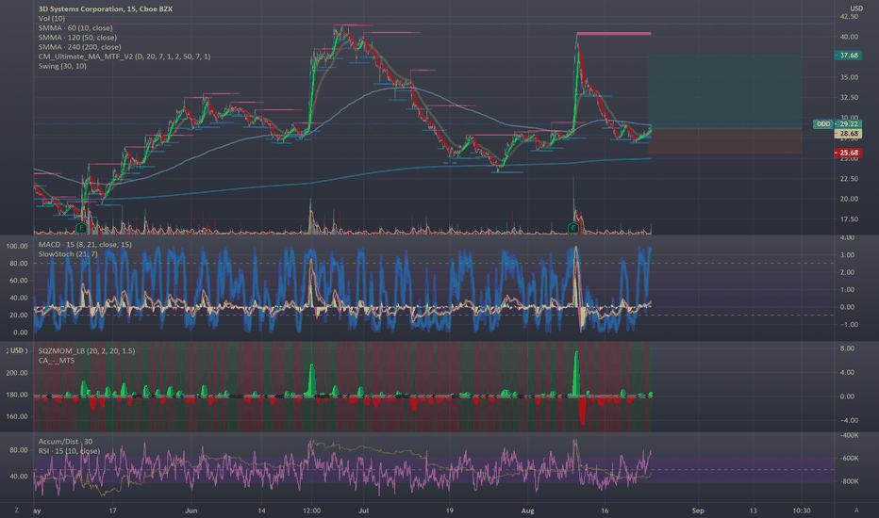Viewport: 879px width, 518px height.
Task: Select the SQZMOM_LB (20, 2, 20, 1.5) legend
Action: 87,351
